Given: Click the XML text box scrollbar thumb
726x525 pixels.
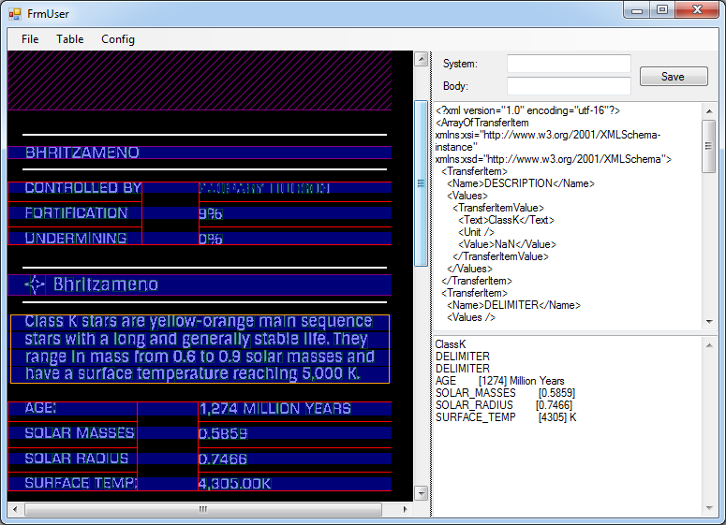Looking at the screenshot, I should click(709, 146).
